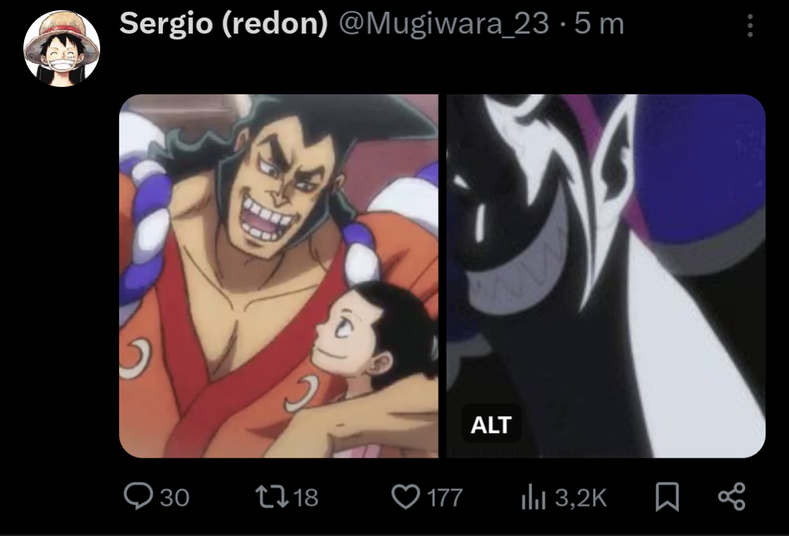The image size is (789, 536).
Task: Like the tweet with the heart icon
Action: pyautogui.click(x=406, y=497)
